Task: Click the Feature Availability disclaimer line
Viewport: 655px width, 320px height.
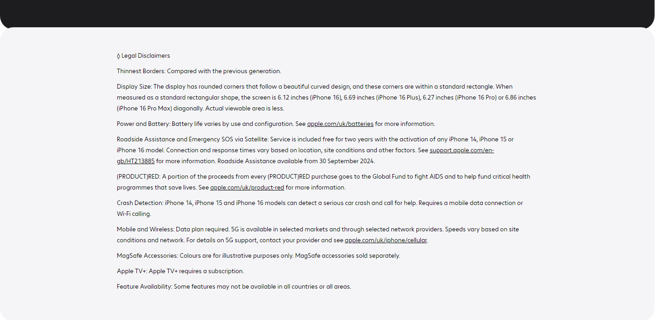Action: point(234,286)
